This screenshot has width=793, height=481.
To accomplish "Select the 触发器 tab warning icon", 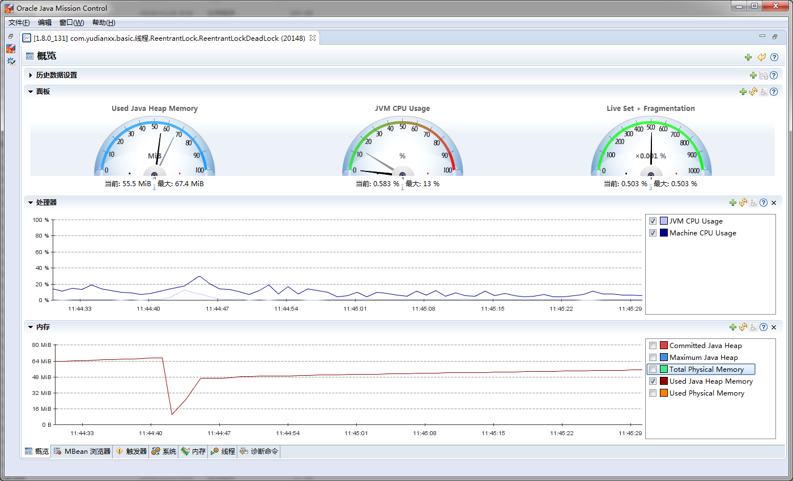I will coord(121,451).
